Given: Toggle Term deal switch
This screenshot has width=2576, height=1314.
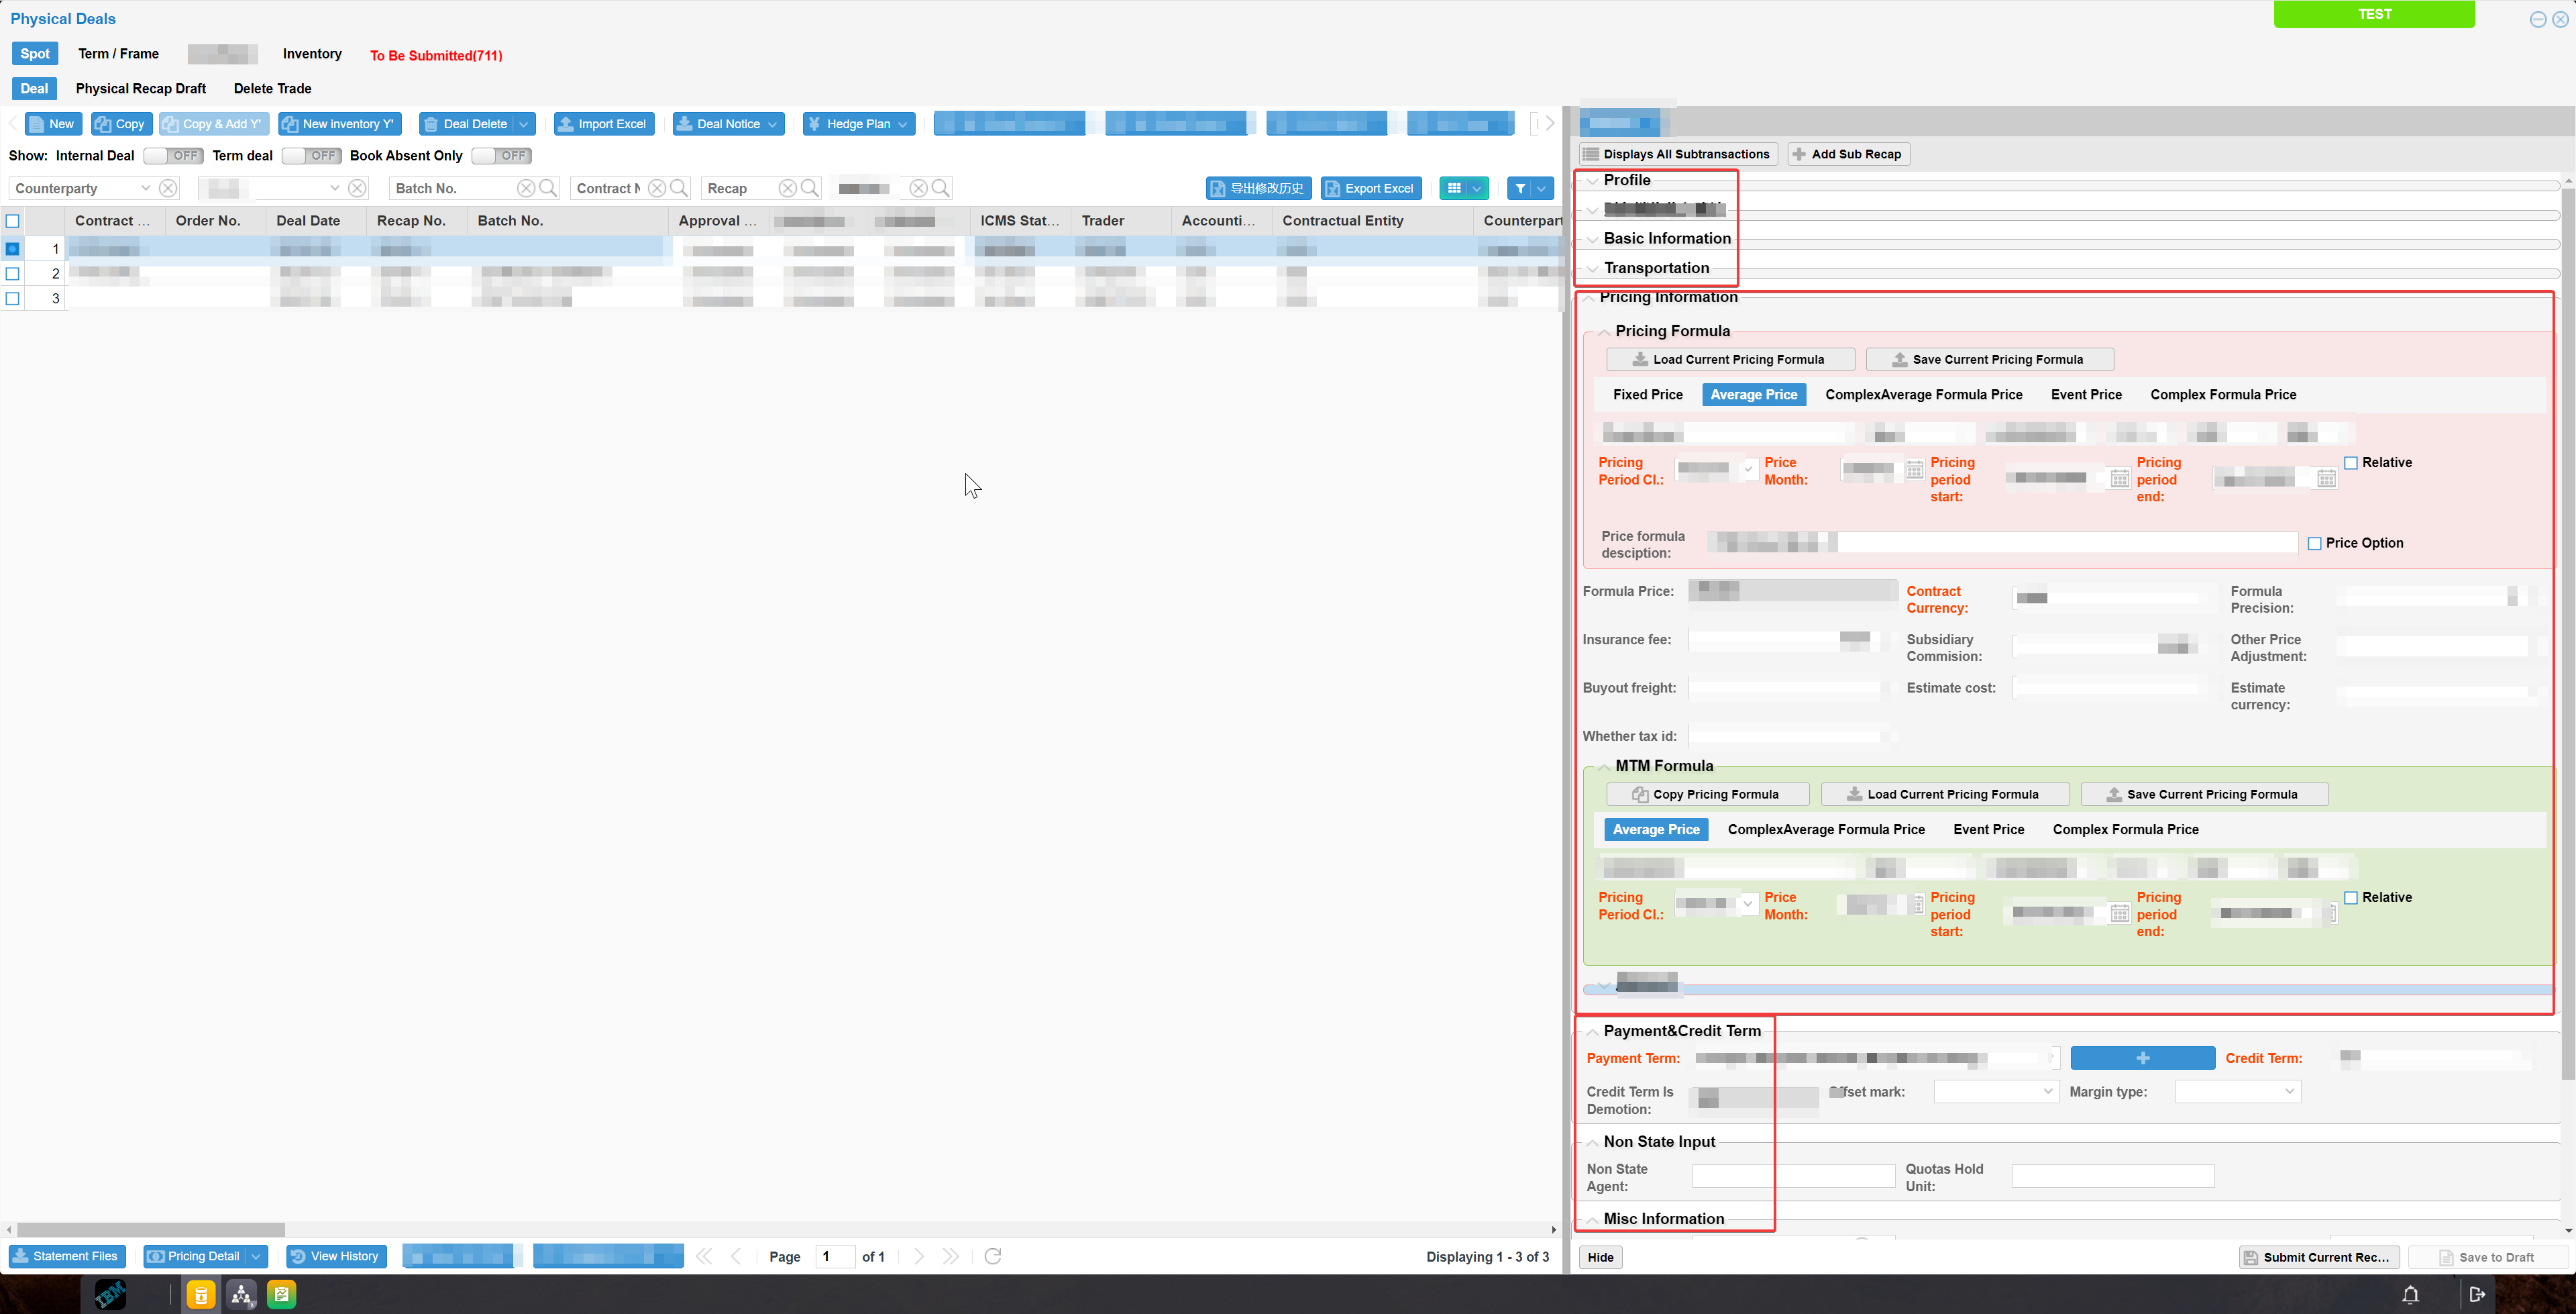Looking at the screenshot, I should pyautogui.click(x=311, y=156).
